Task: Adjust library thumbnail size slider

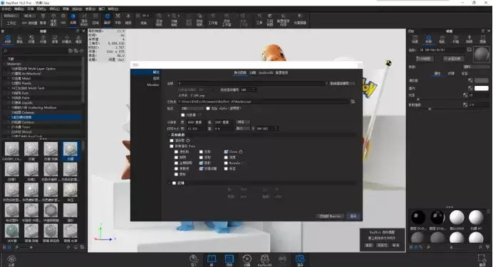Action: click(x=31, y=247)
